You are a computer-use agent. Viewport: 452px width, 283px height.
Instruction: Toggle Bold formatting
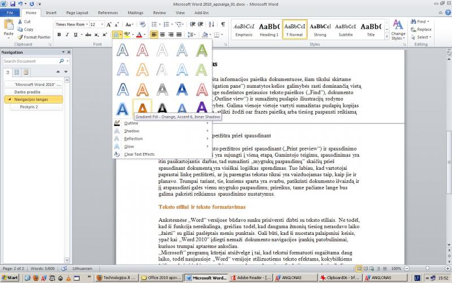(59, 35)
